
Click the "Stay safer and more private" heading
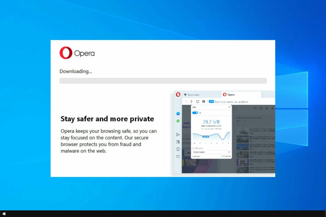107,119
